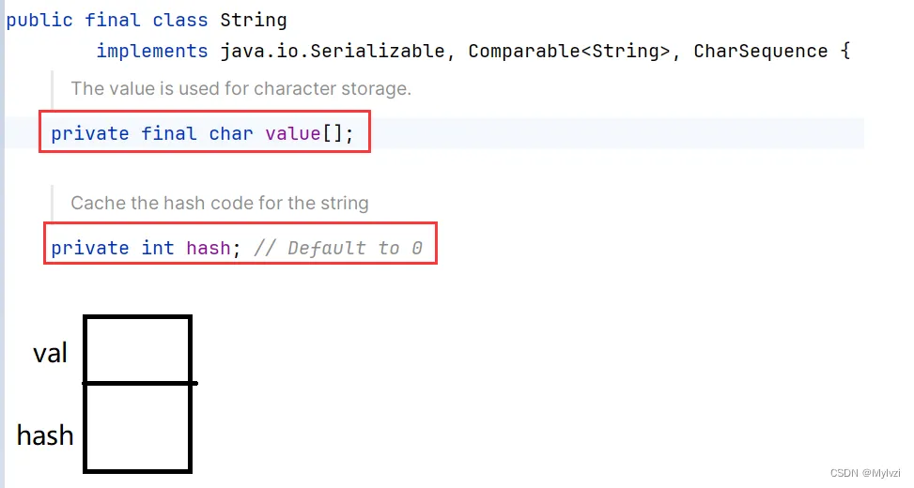Click the empty box beside val
The image size is (914, 488).
[x=138, y=349]
